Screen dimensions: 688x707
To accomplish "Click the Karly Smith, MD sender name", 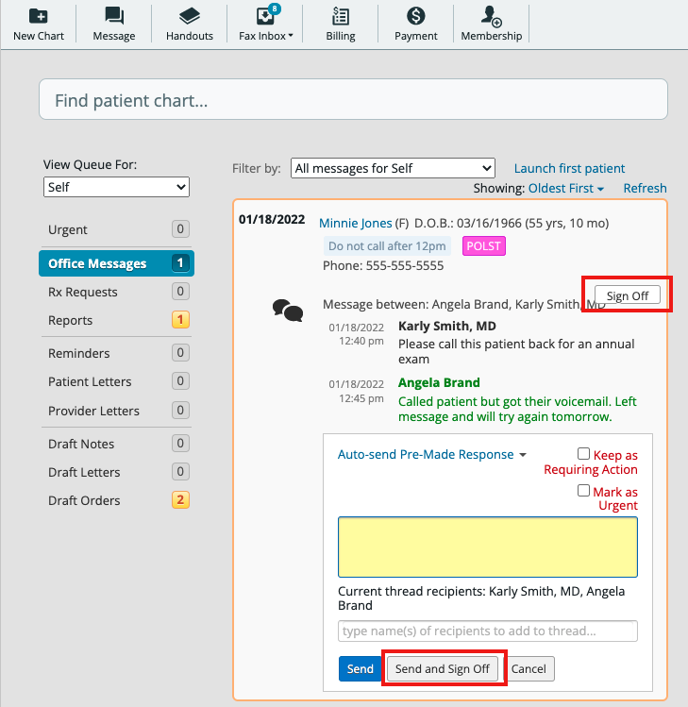I will (x=446, y=326).
